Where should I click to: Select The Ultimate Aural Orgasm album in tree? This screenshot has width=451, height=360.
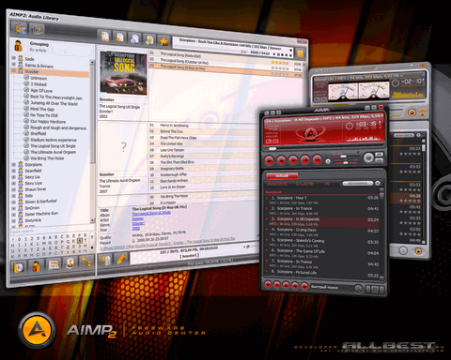click(53, 152)
